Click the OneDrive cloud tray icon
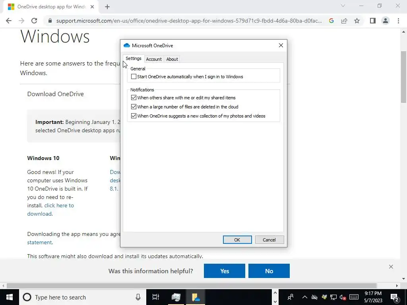 click(314, 297)
